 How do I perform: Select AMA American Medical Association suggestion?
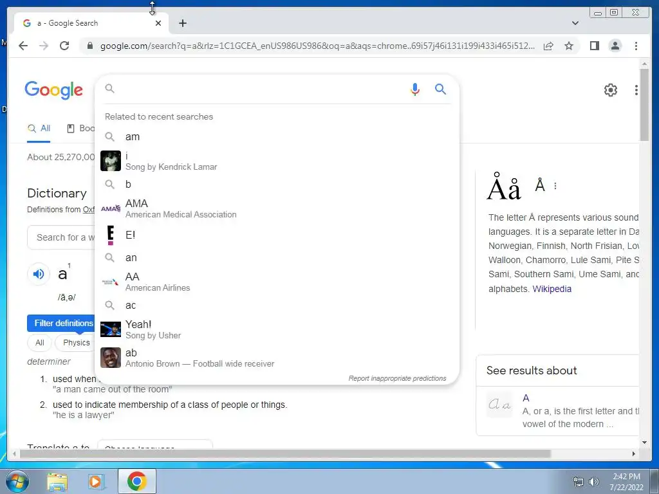pos(277,208)
